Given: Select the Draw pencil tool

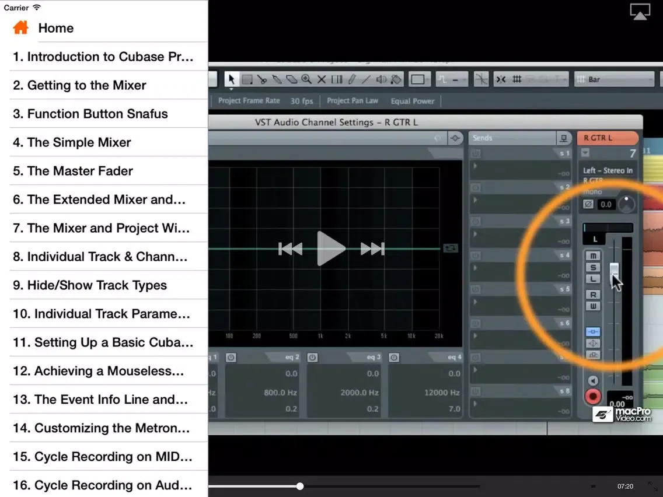Looking at the screenshot, I should pos(351,79).
